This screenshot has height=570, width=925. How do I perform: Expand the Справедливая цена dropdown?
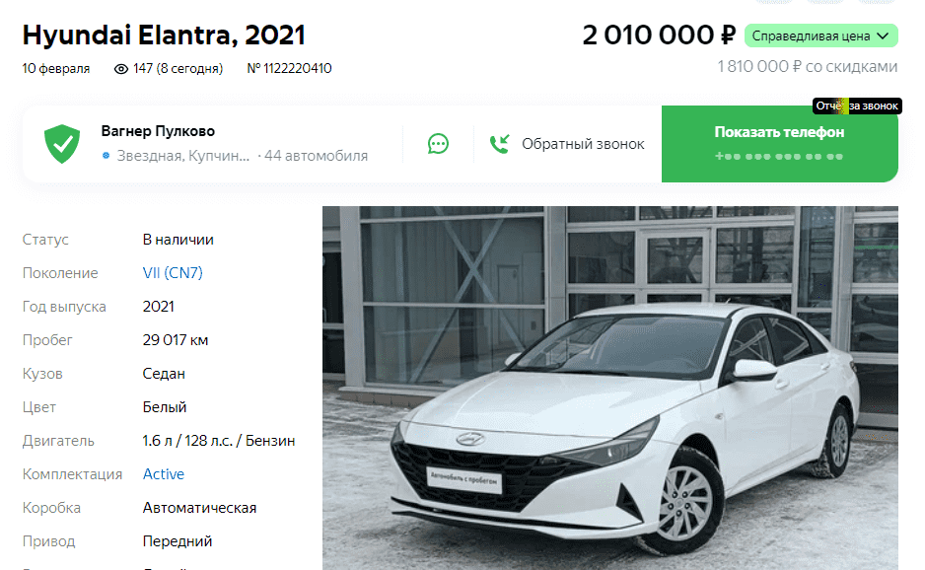click(821, 36)
